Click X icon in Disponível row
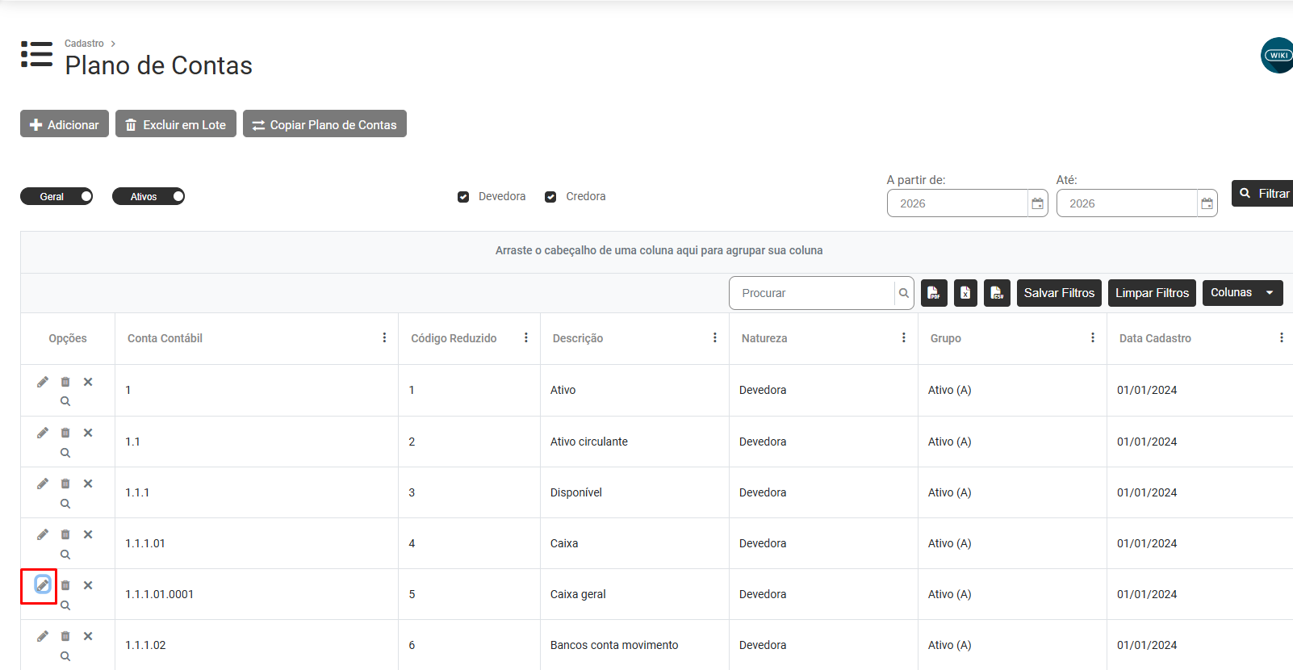1293x670 pixels. (88, 484)
